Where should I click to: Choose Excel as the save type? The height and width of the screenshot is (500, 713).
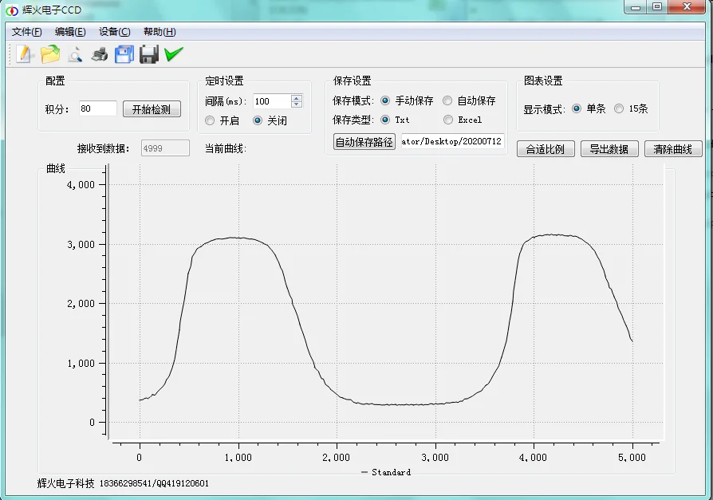447,120
